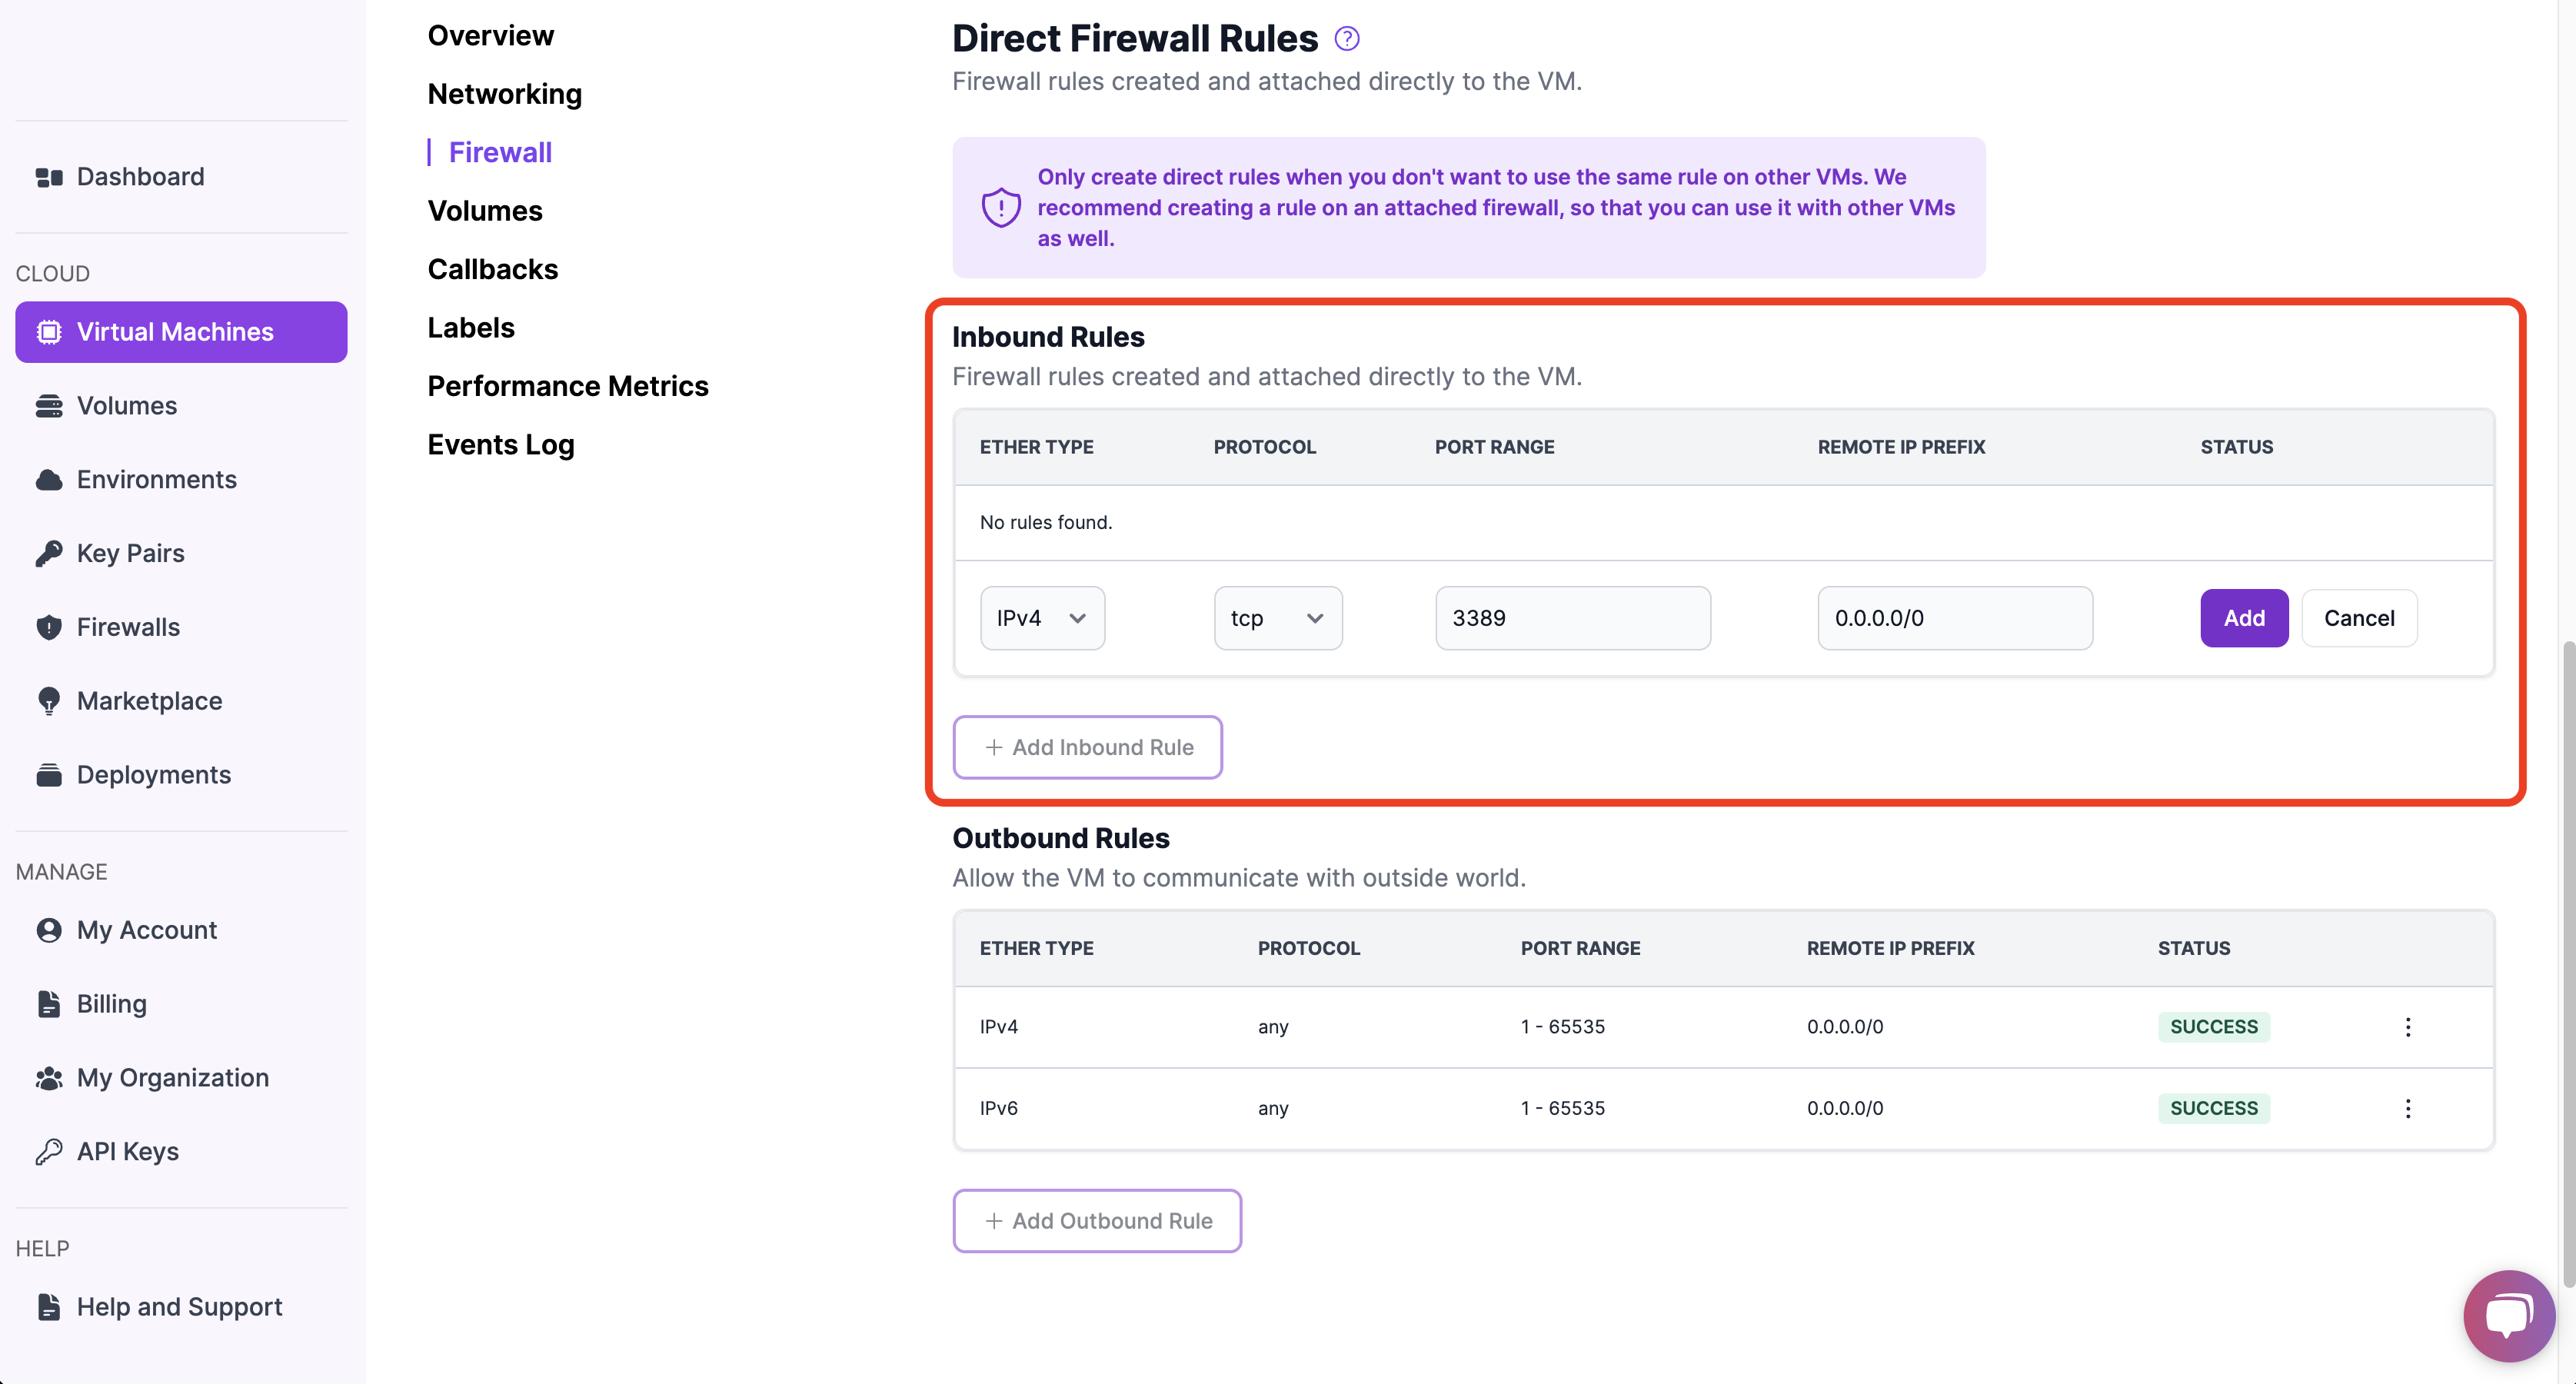Image resolution: width=2576 pixels, height=1384 pixels.
Task: Expand the options menu for the IPv4 outbound rule
Action: pyautogui.click(x=2409, y=1026)
